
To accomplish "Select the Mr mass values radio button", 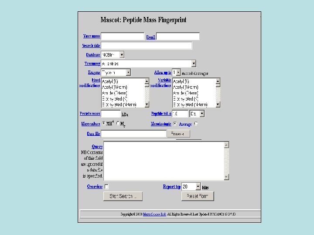I will click(118, 123).
